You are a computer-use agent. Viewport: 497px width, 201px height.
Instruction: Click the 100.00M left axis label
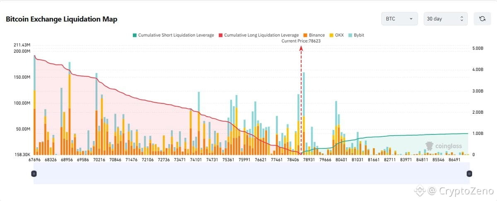[22, 103]
